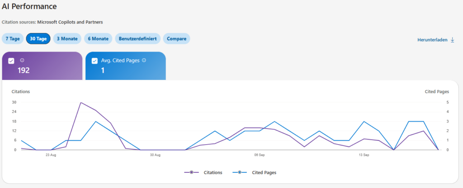Image resolution: width=463 pixels, height=188 pixels.
Task: Click the info icon next to Avg. Cited Pages
Action: click(144, 60)
